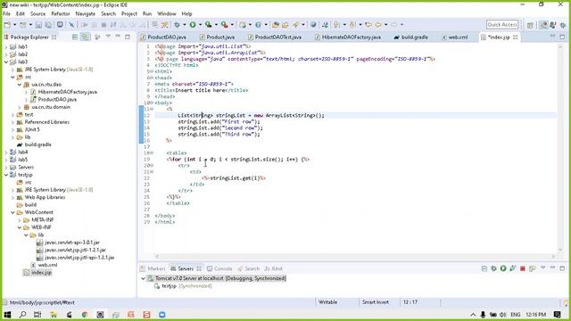Open the Windows Start menu
Image resolution: width=571 pixels, height=321 pixels.
click(7, 315)
